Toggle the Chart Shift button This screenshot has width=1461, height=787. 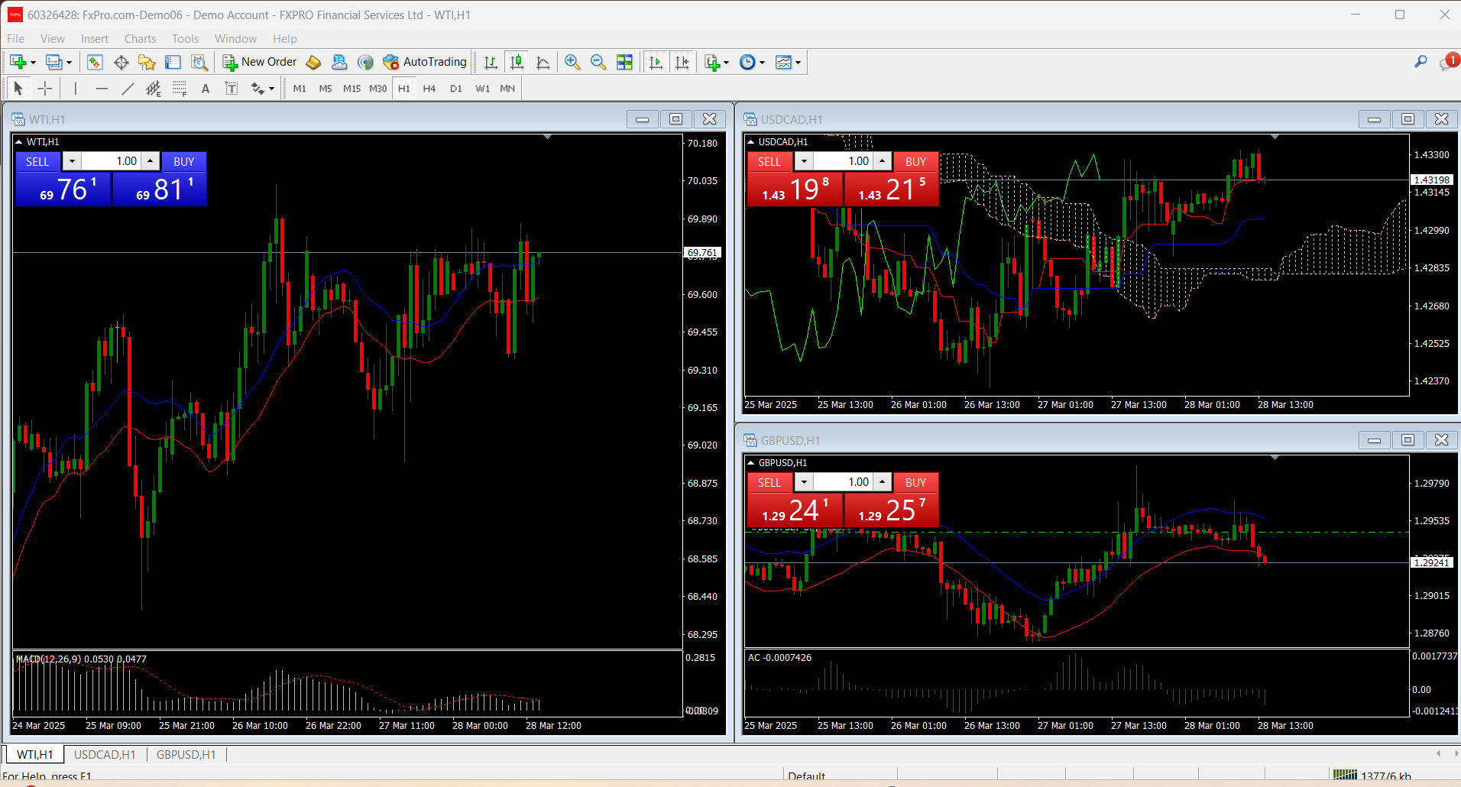click(x=682, y=62)
